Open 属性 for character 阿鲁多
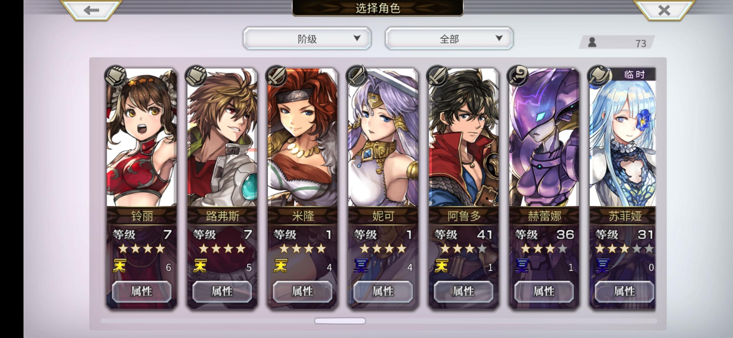This screenshot has width=733, height=338. [x=463, y=291]
